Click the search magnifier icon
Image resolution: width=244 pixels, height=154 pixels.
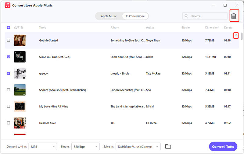(186, 16)
